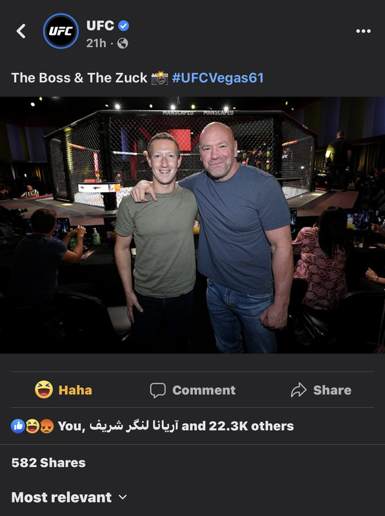
Task: Open the UFC profile picture
Action: pyautogui.click(x=61, y=31)
